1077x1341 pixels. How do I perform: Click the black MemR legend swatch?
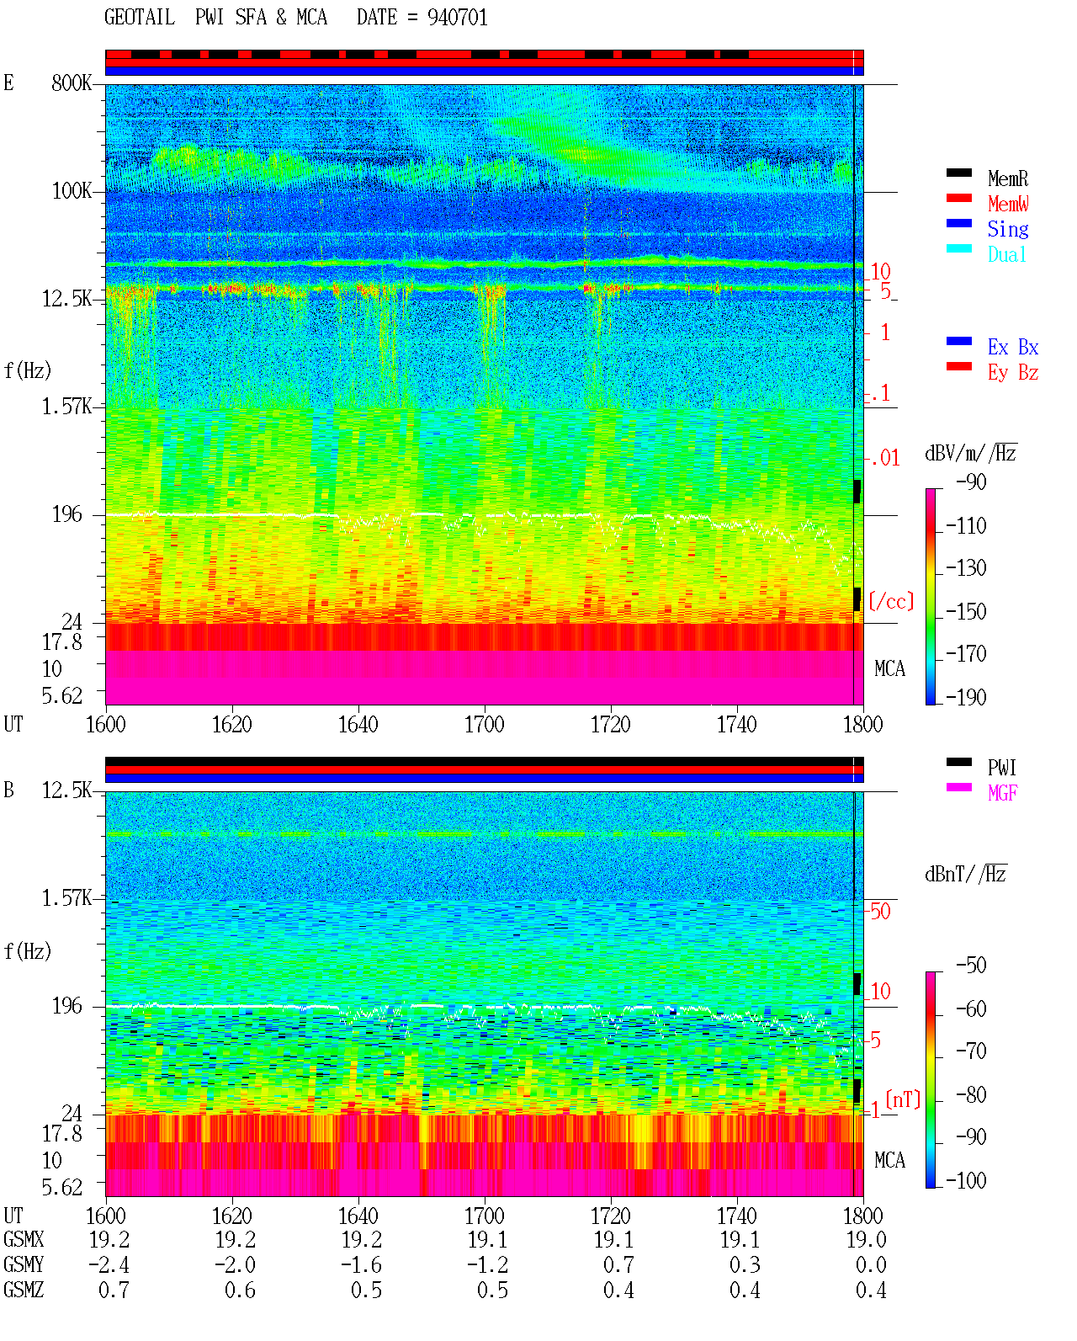pyautogui.click(x=958, y=173)
